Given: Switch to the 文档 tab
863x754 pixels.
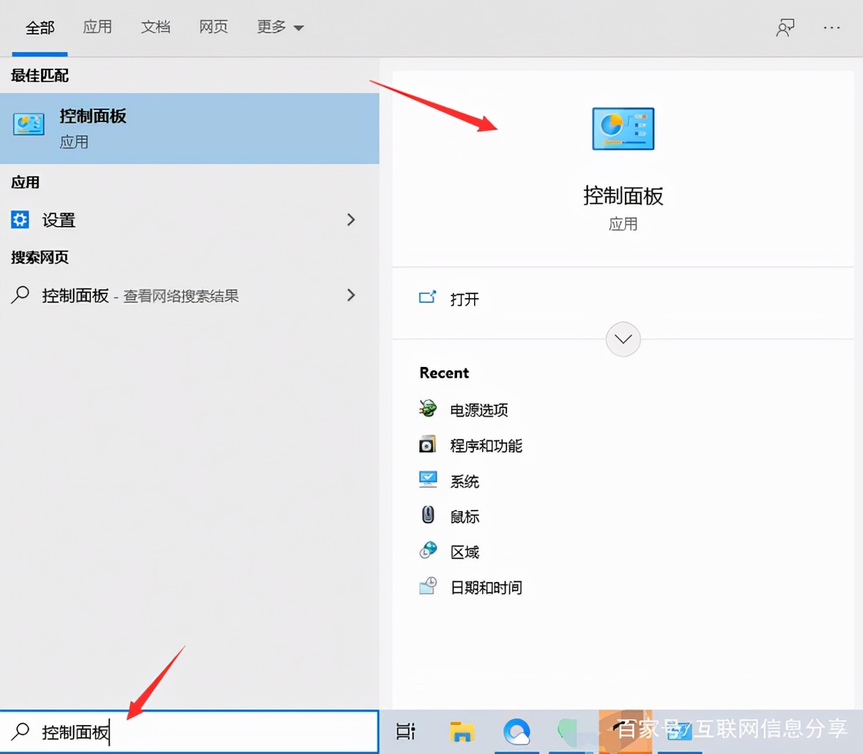Looking at the screenshot, I should click(x=156, y=27).
